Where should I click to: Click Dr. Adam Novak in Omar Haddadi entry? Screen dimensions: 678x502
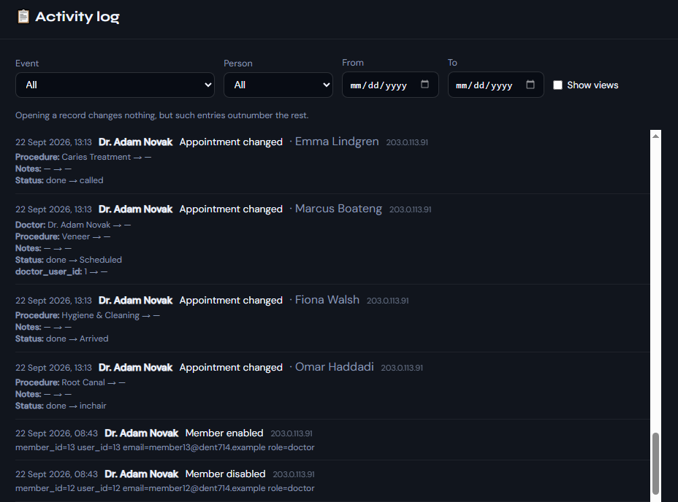[135, 368]
